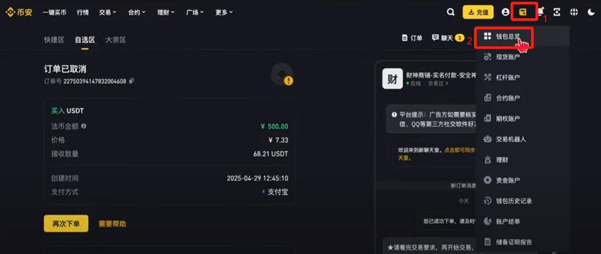
Task: Click the wallet icon in header
Action: pos(523,12)
